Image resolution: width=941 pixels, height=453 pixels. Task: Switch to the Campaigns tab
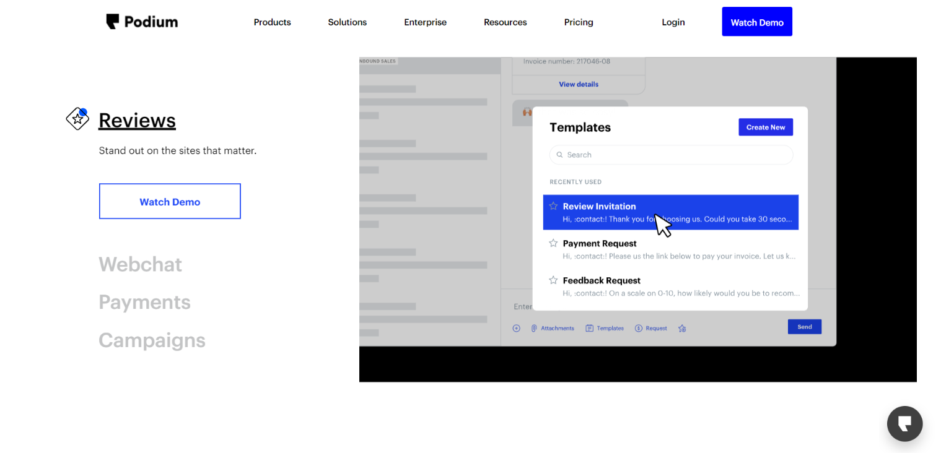point(152,340)
